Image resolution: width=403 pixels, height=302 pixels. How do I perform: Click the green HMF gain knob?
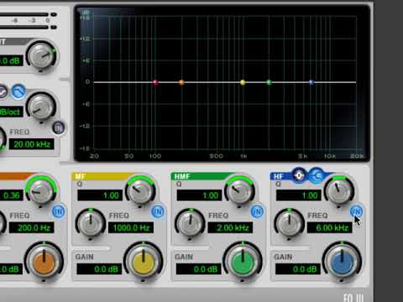(243, 262)
